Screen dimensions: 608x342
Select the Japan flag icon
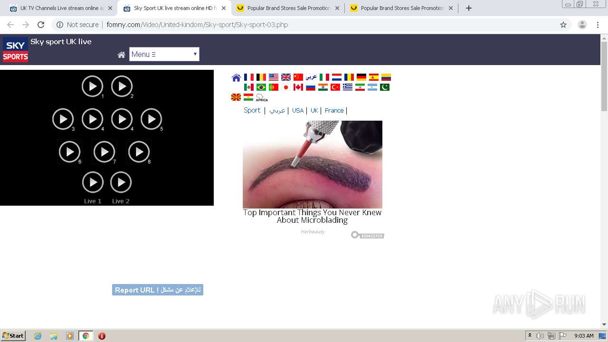285,87
